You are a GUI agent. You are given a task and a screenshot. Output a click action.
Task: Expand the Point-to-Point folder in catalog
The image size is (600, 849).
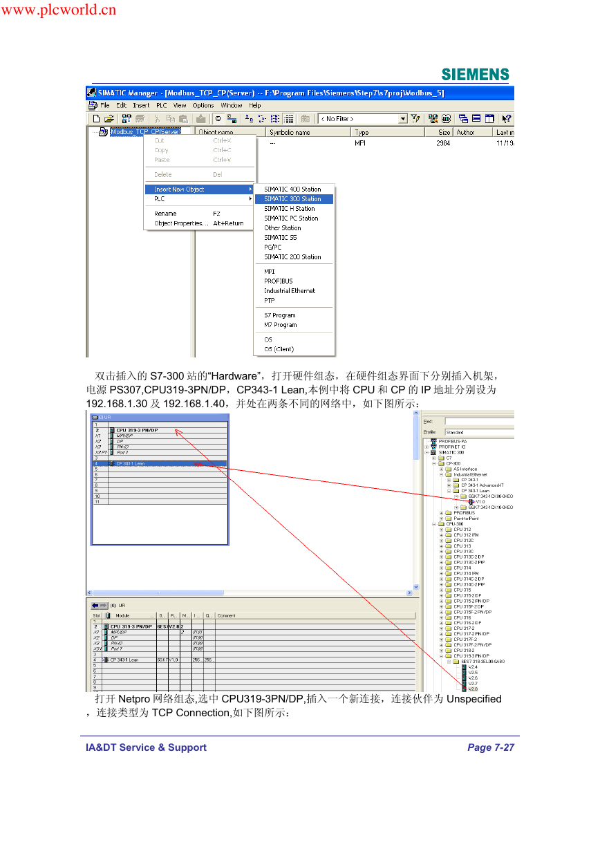441,519
